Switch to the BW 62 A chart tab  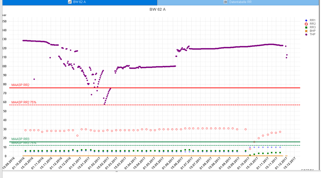tap(80, 2)
